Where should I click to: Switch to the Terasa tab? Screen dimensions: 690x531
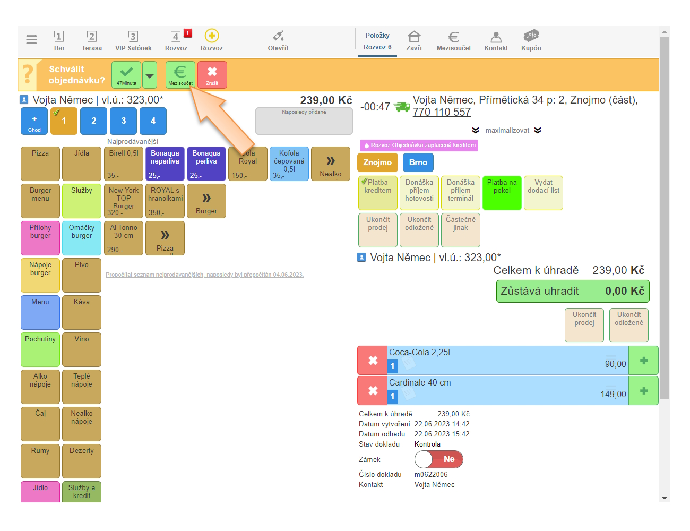point(92,40)
